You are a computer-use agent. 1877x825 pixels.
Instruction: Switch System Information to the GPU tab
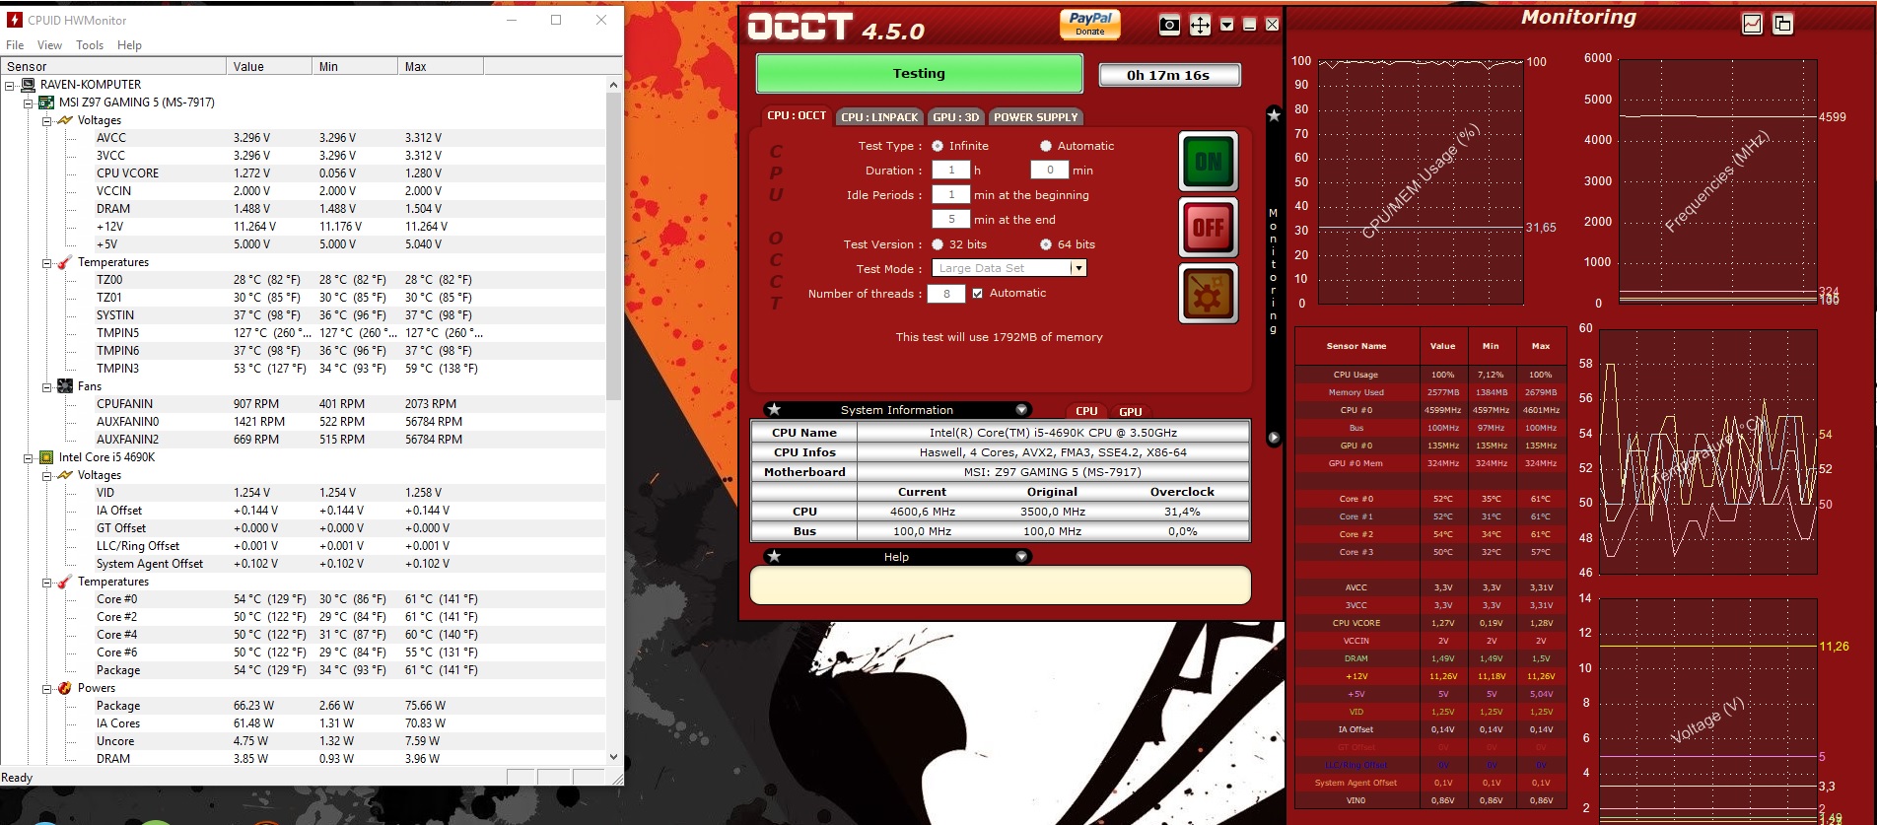pyautogui.click(x=1131, y=412)
